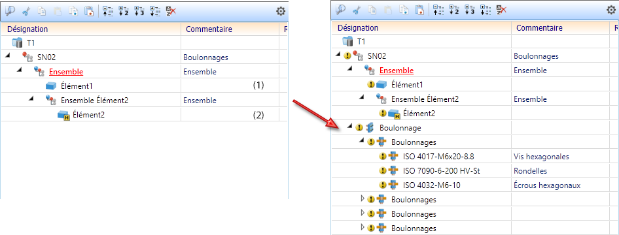This screenshot has width=619, height=235.
Task: Collapse the Ensemble node in the left panel
Action: pos(20,70)
